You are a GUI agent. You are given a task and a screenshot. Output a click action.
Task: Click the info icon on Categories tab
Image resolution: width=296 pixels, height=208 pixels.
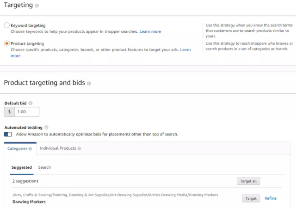(30, 149)
